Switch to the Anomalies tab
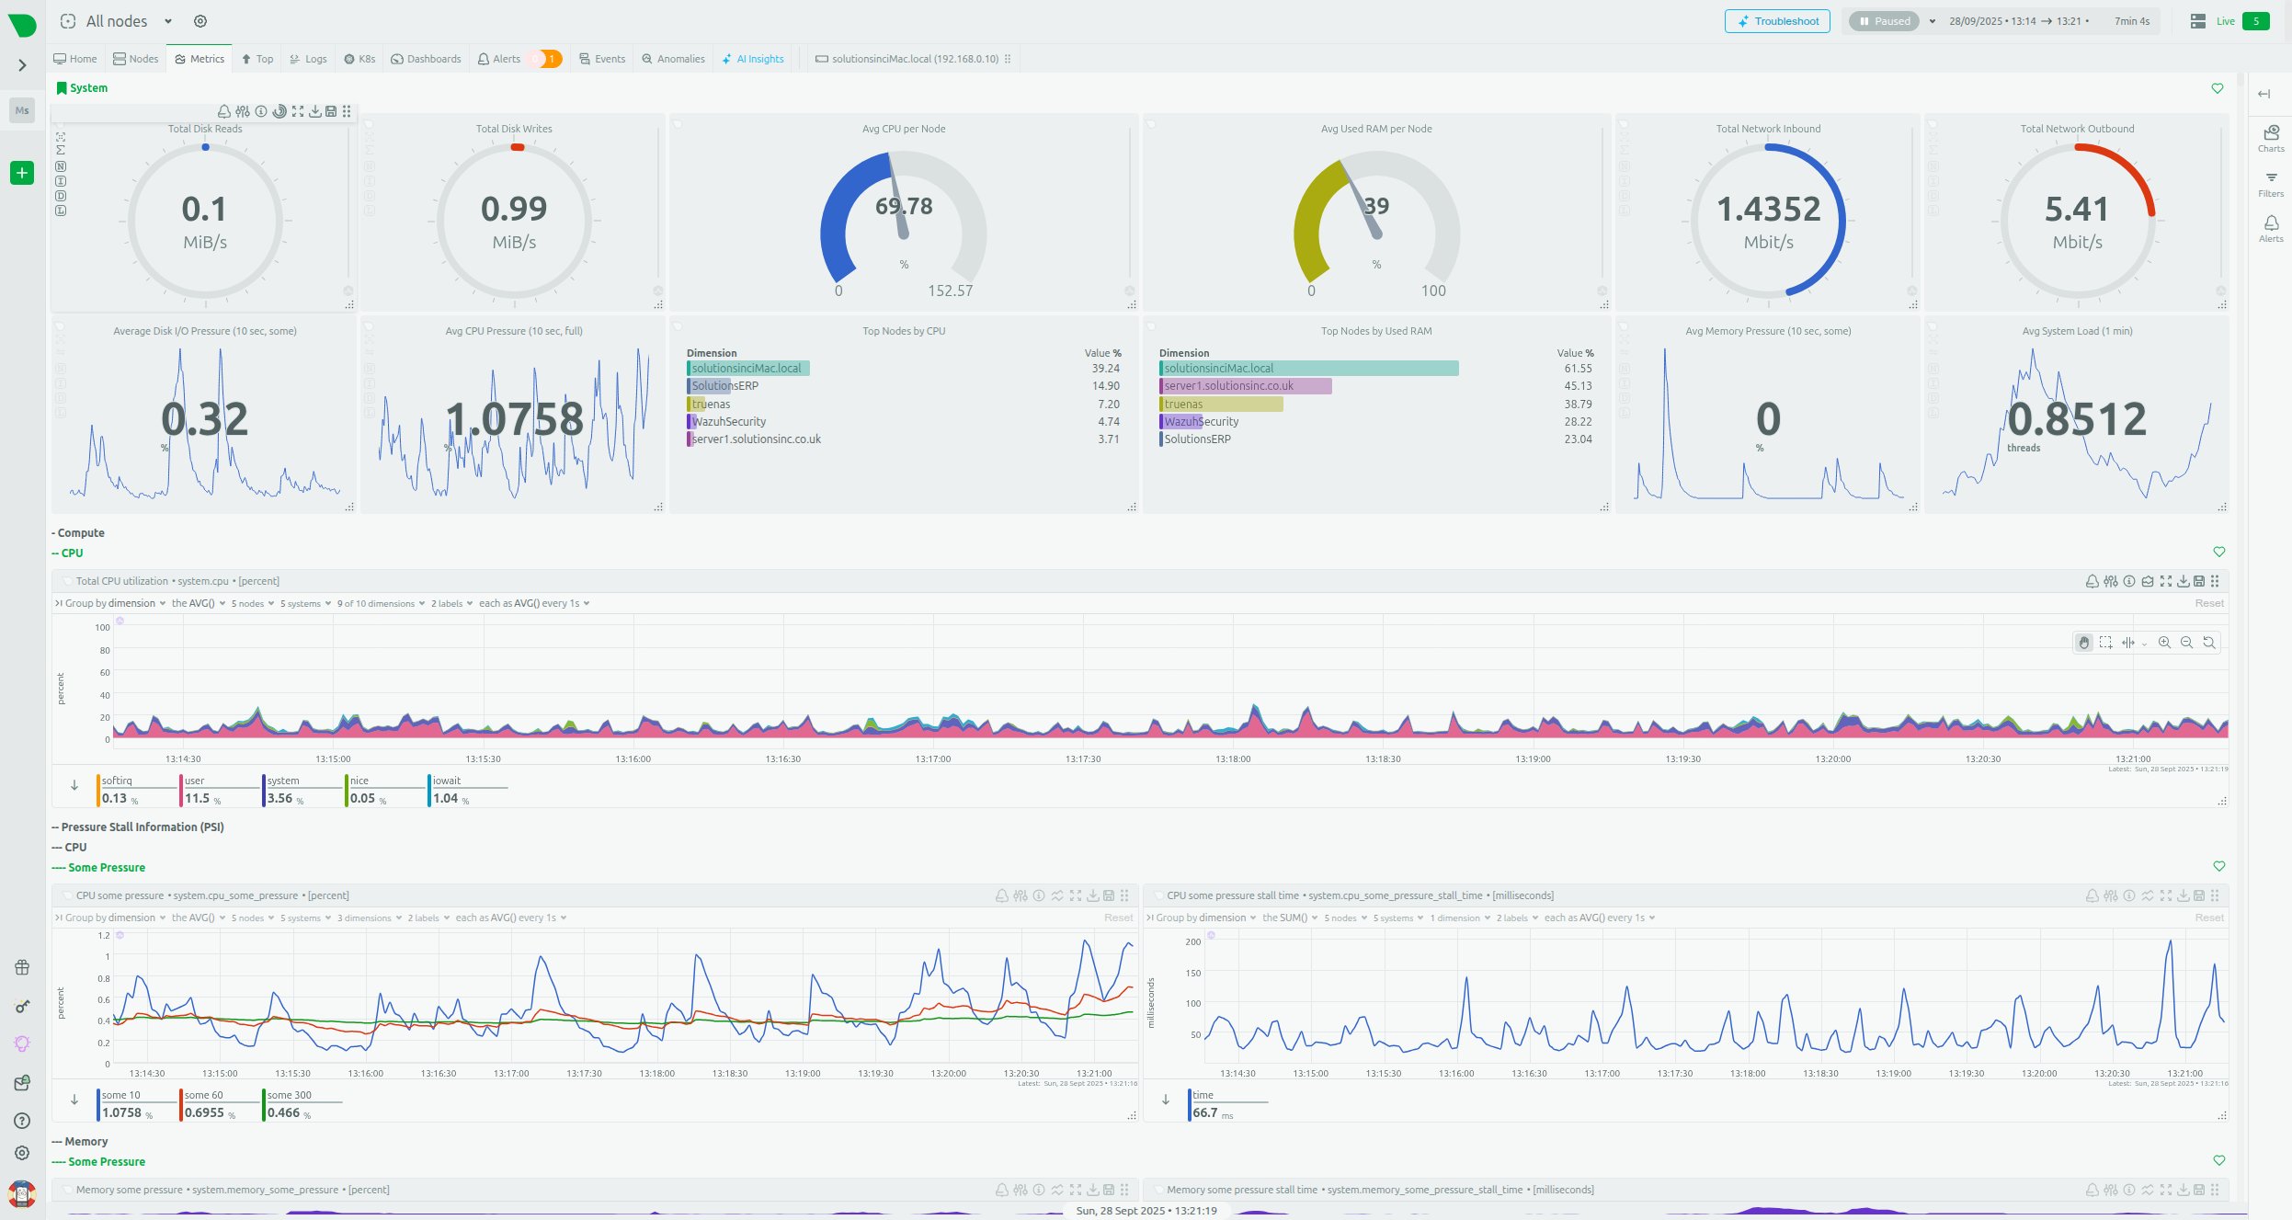Screen dimensions: 2292x1220 tap(673, 59)
